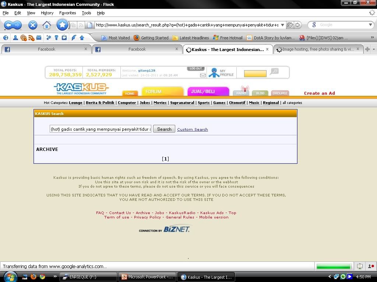
Task: Open the Supranatural hot category
Action: pyautogui.click(x=182, y=103)
